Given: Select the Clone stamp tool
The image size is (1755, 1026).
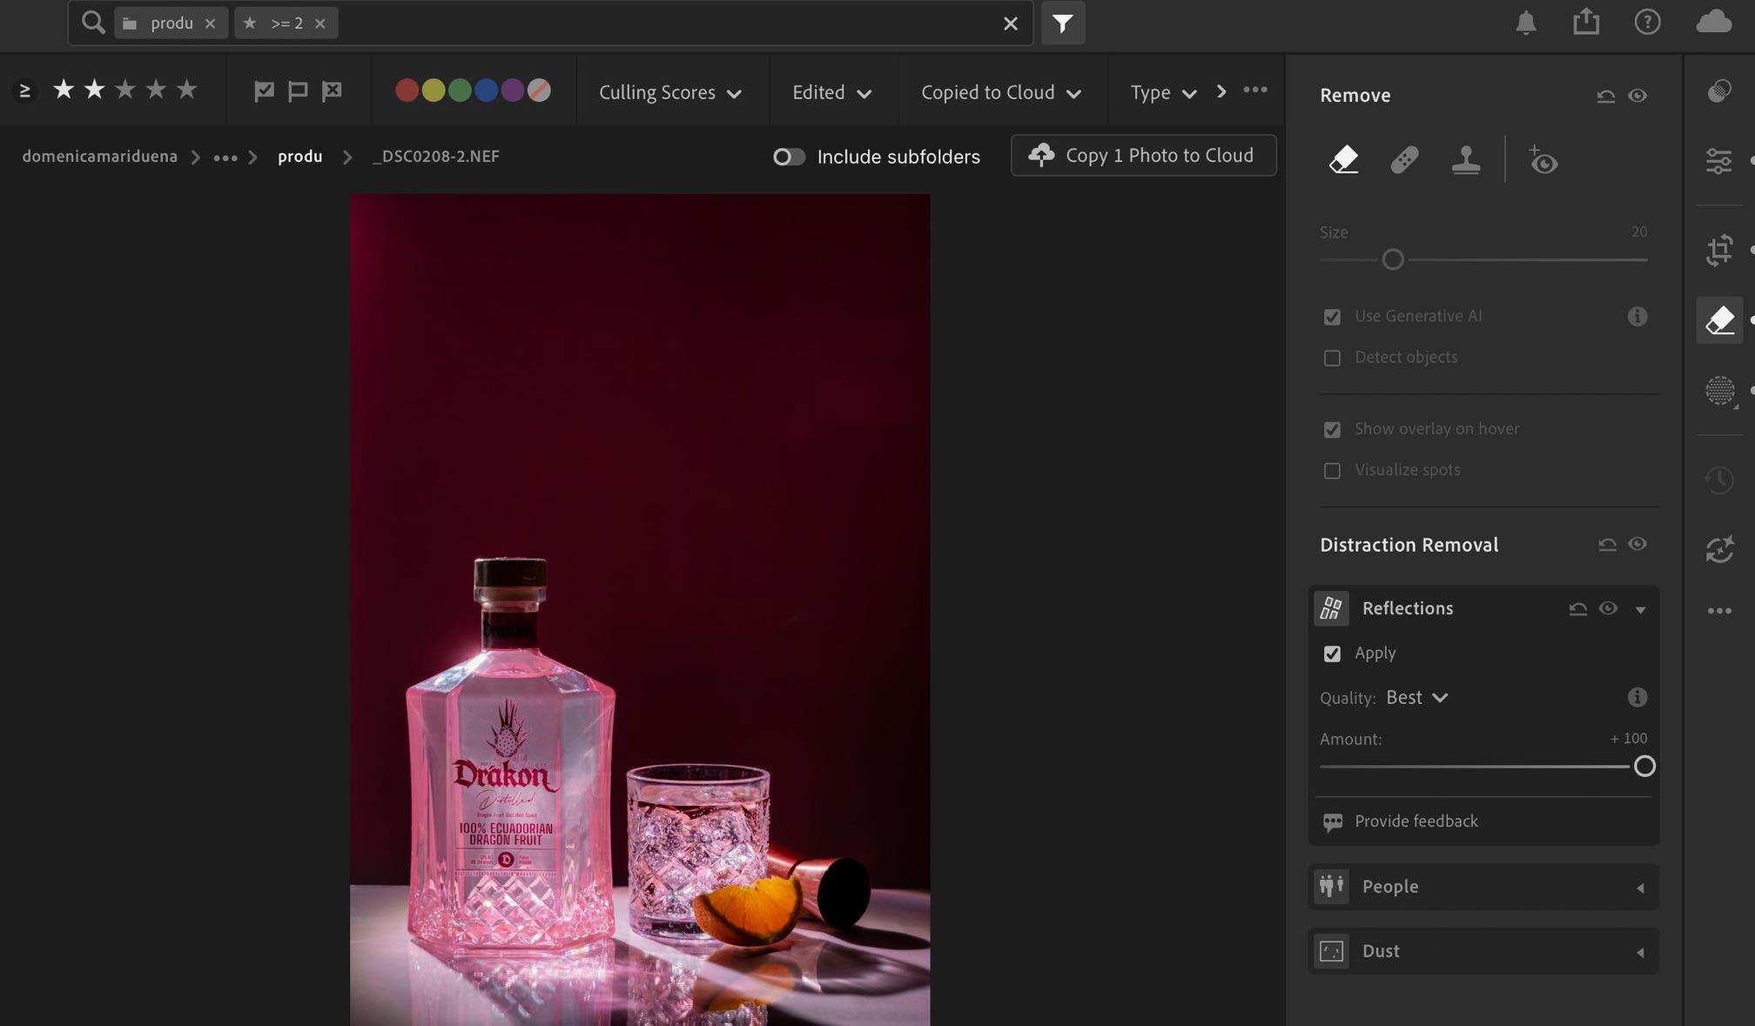Looking at the screenshot, I should click(1466, 160).
